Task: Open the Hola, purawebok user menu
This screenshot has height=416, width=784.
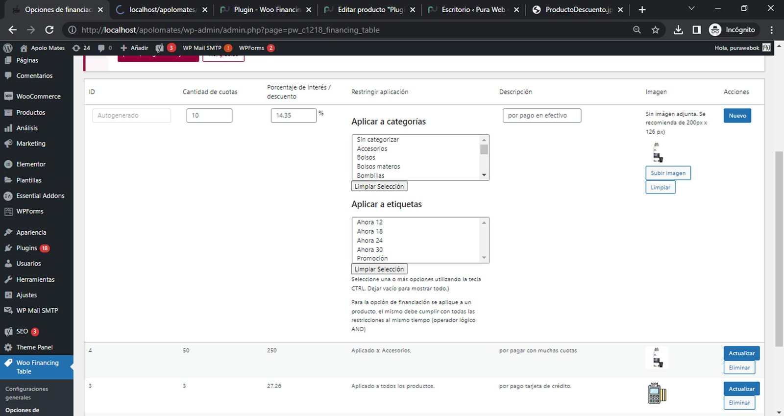Action: pos(742,48)
